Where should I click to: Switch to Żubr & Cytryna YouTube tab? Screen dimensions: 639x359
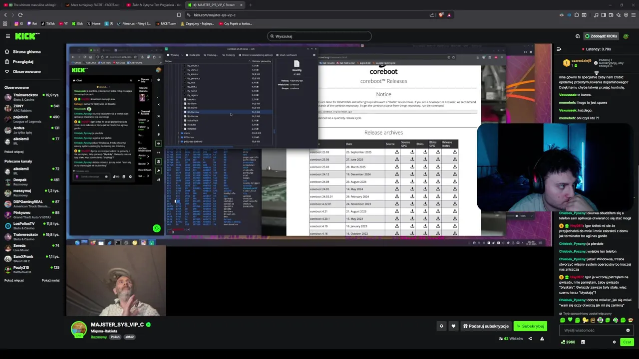[154, 5]
